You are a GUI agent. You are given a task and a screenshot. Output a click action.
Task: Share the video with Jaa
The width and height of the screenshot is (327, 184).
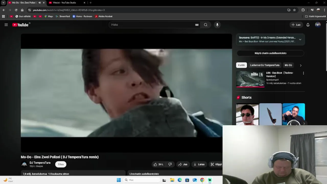pyautogui.click(x=183, y=164)
